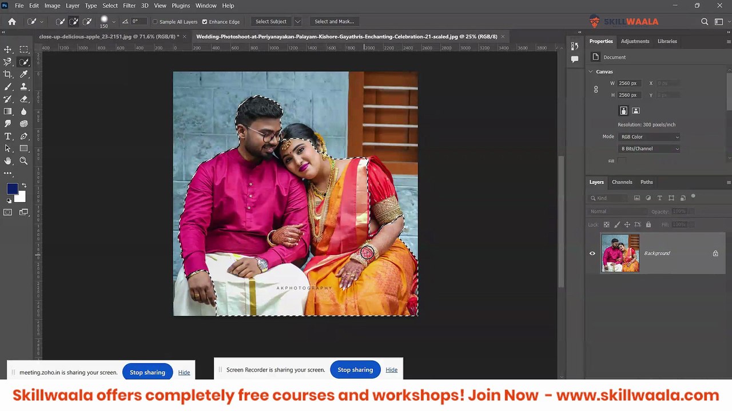Viewport: 732px width, 411px height.
Task: Select the Smudge/Dodge tool
Action: tap(8, 124)
